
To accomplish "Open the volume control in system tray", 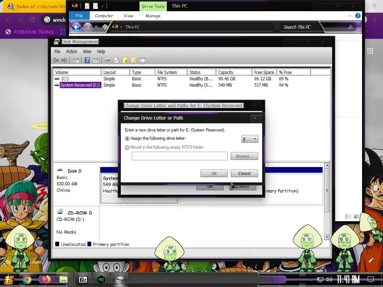I will [329, 280].
